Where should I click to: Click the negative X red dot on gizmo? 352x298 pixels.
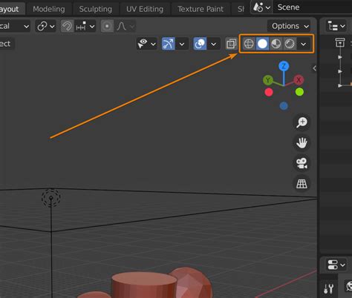269,92
